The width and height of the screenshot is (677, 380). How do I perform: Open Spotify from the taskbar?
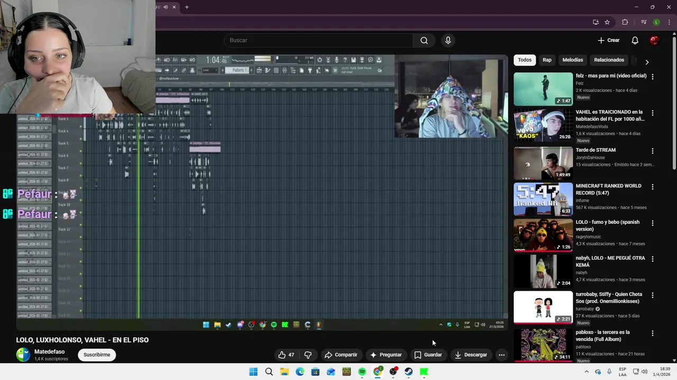[362, 372]
